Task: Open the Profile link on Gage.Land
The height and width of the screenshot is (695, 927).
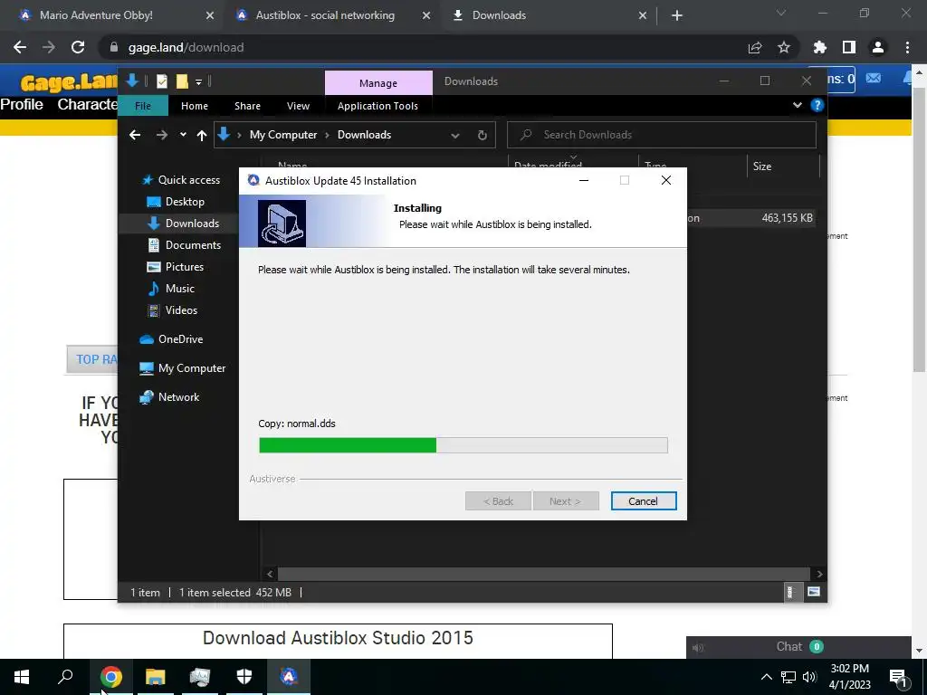Action: click(x=22, y=104)
